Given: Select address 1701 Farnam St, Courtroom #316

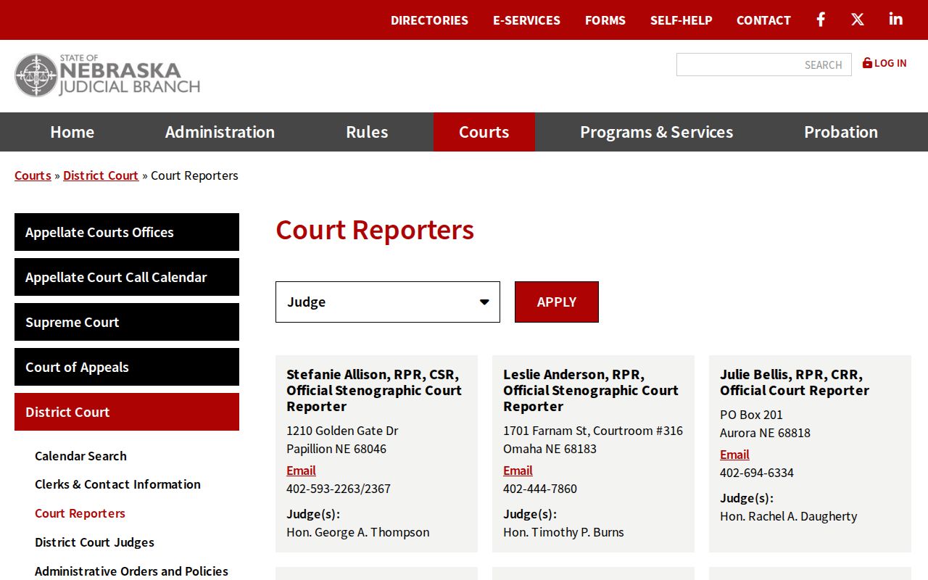Looking at the screenshot, I should (593, 431).
